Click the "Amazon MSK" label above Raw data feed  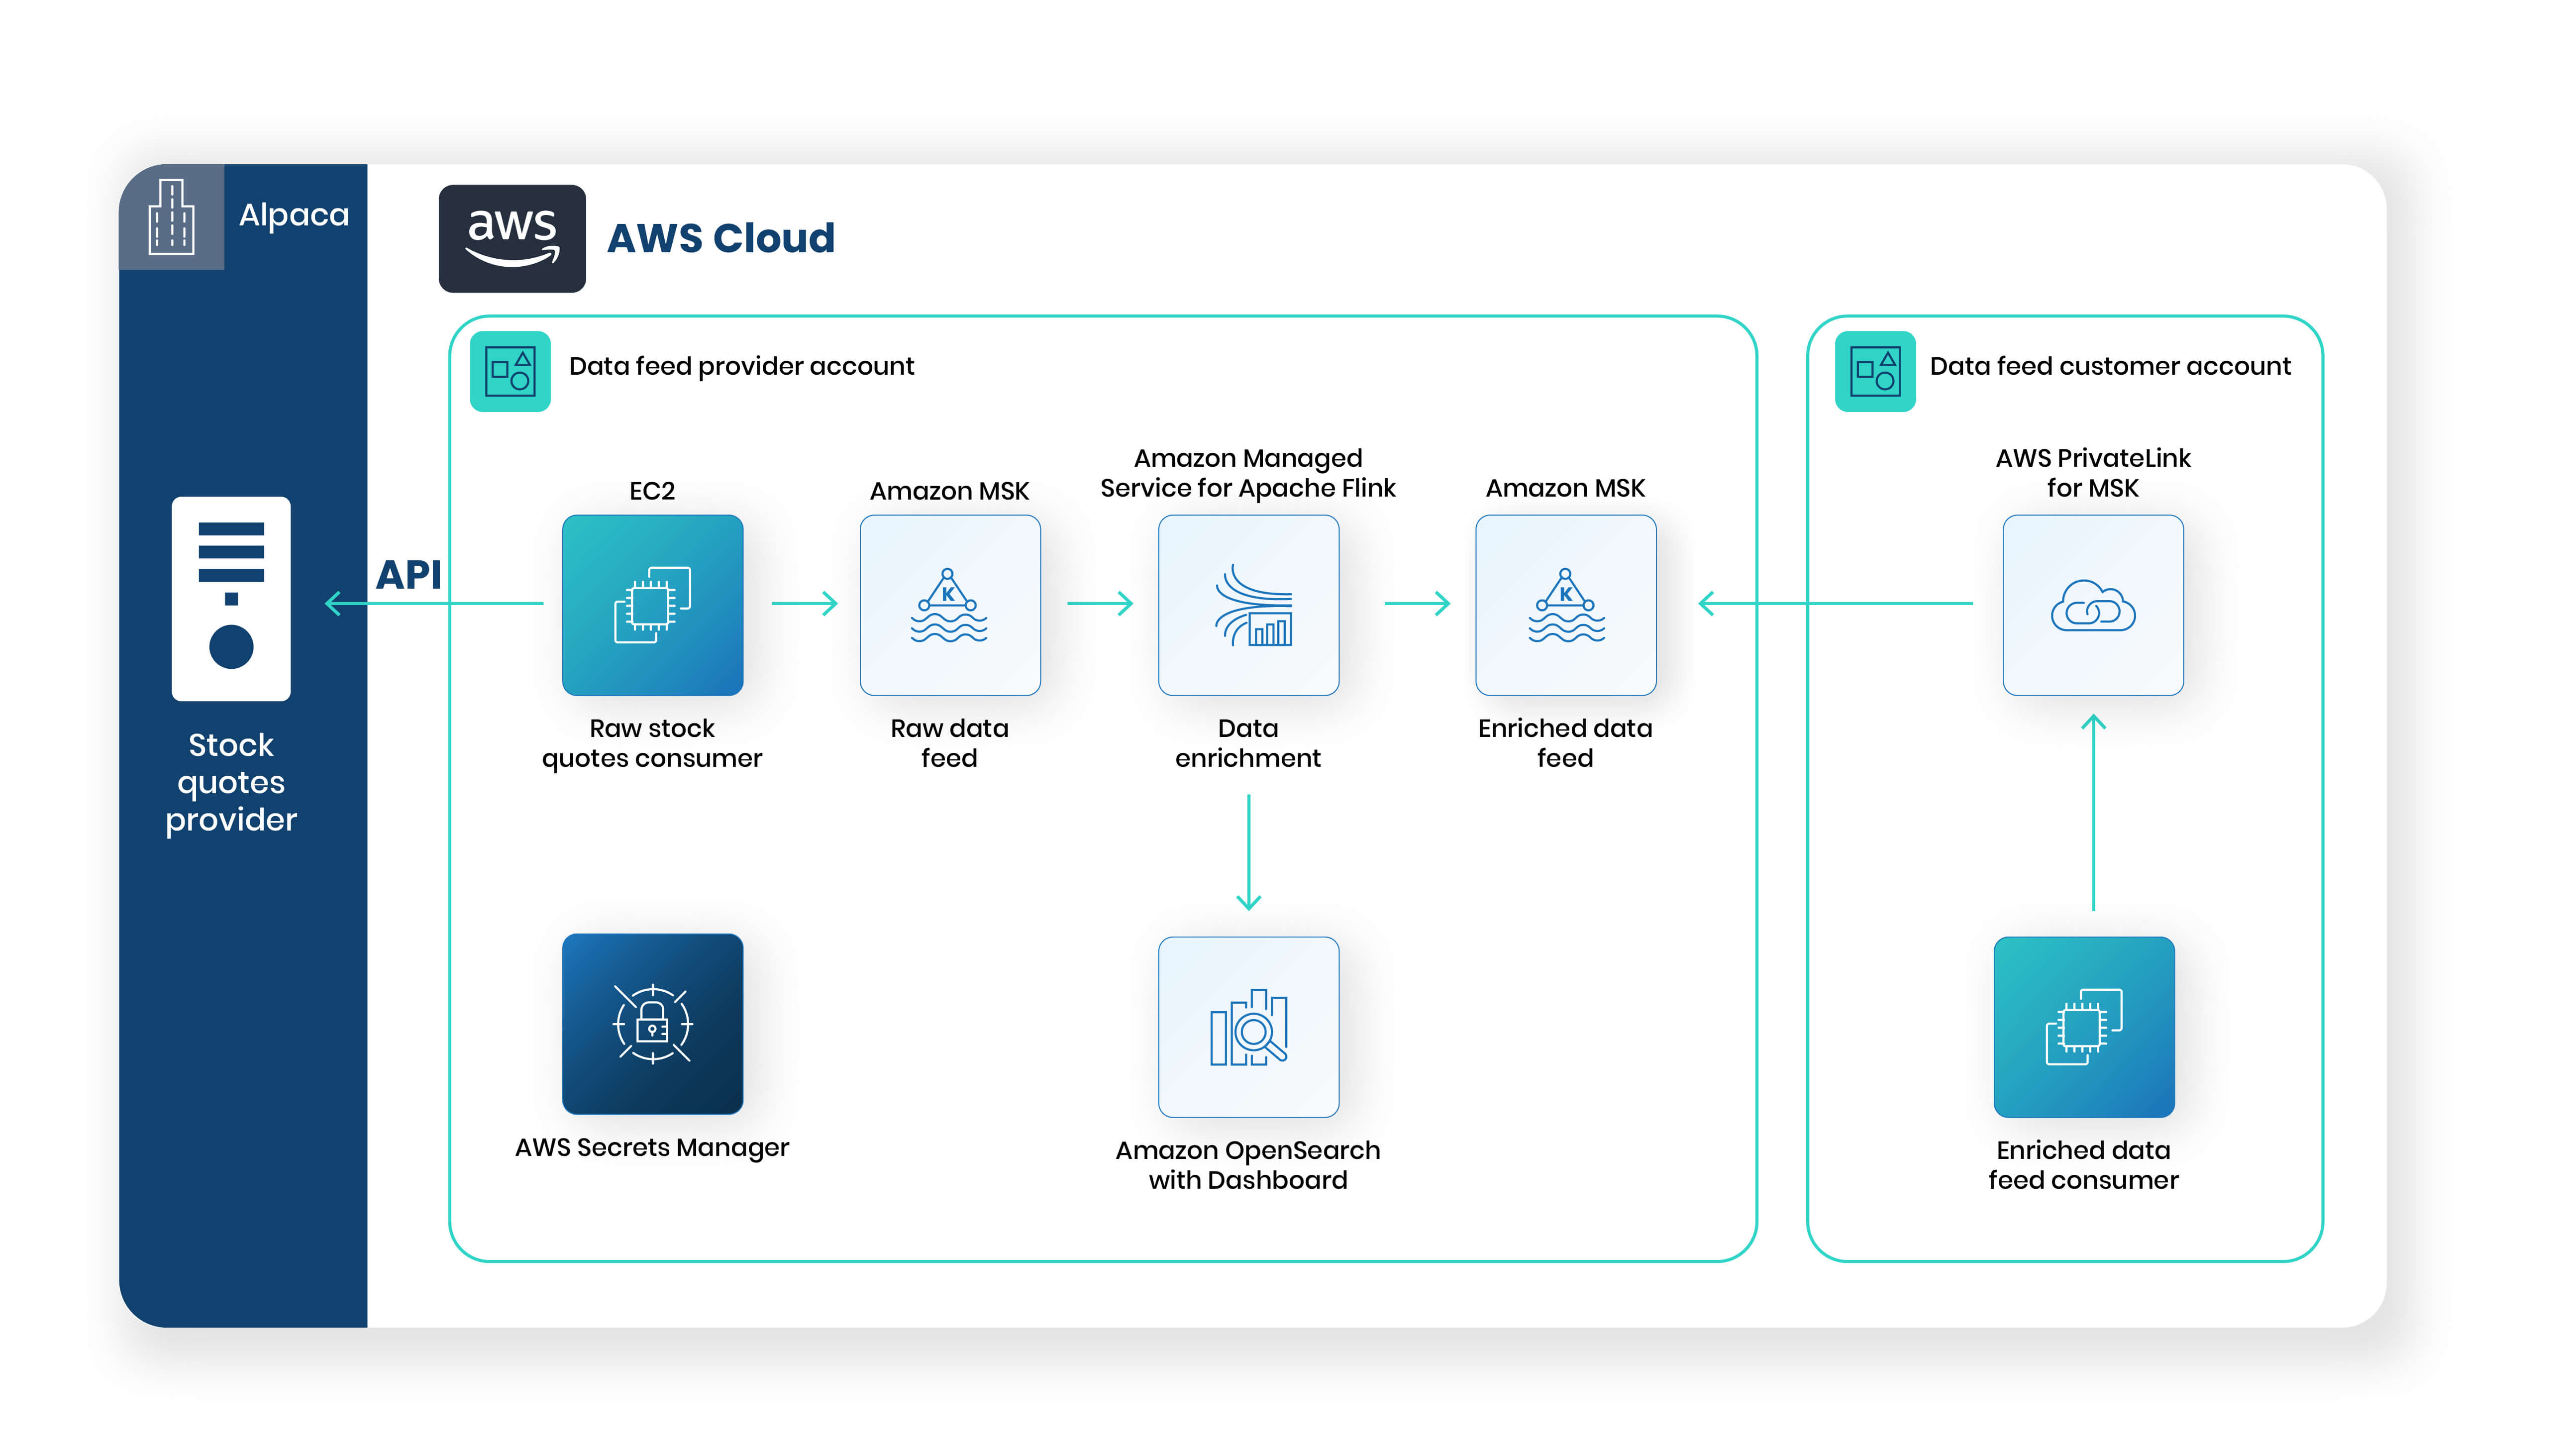pos(950,491)
